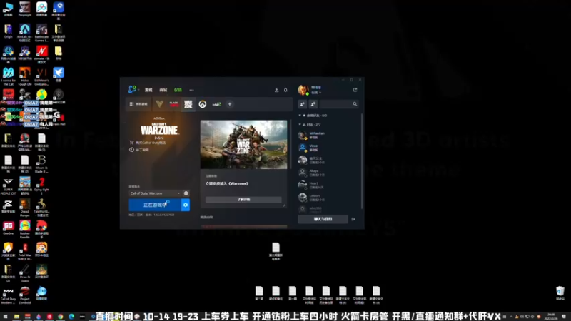
Task: Click the learn more button under news
Action: (x=243, y=200)
